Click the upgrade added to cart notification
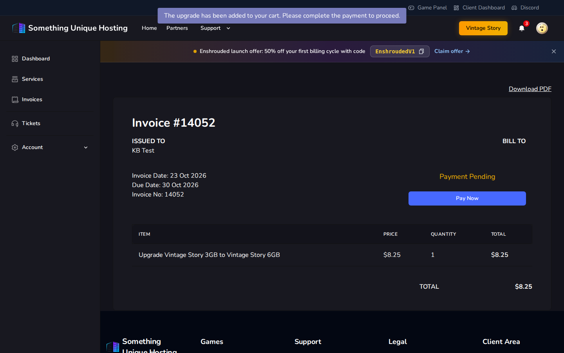Image resolution: width=564 pixels, height=353 pixels. (282, 16)
